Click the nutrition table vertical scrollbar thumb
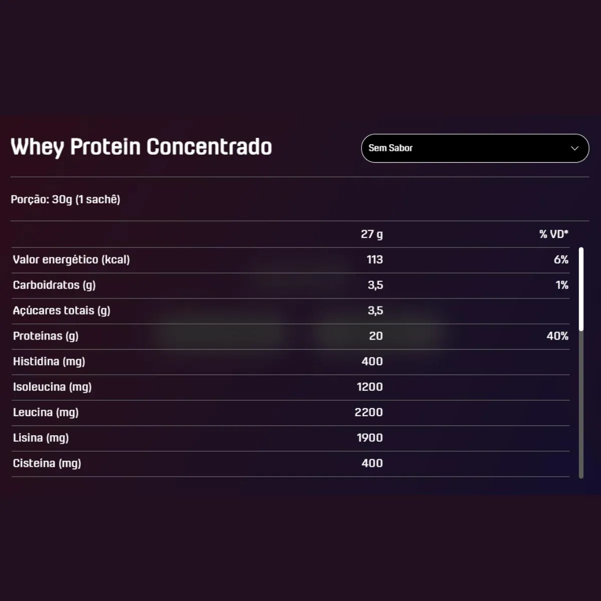Screen dimensions: 601x601 tap(581, 289)
